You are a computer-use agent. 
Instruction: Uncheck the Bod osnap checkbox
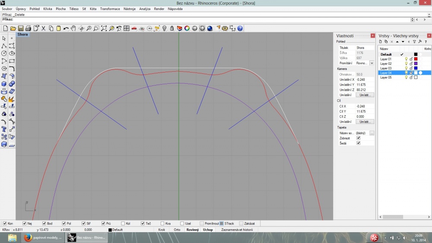tap(44, 224)
